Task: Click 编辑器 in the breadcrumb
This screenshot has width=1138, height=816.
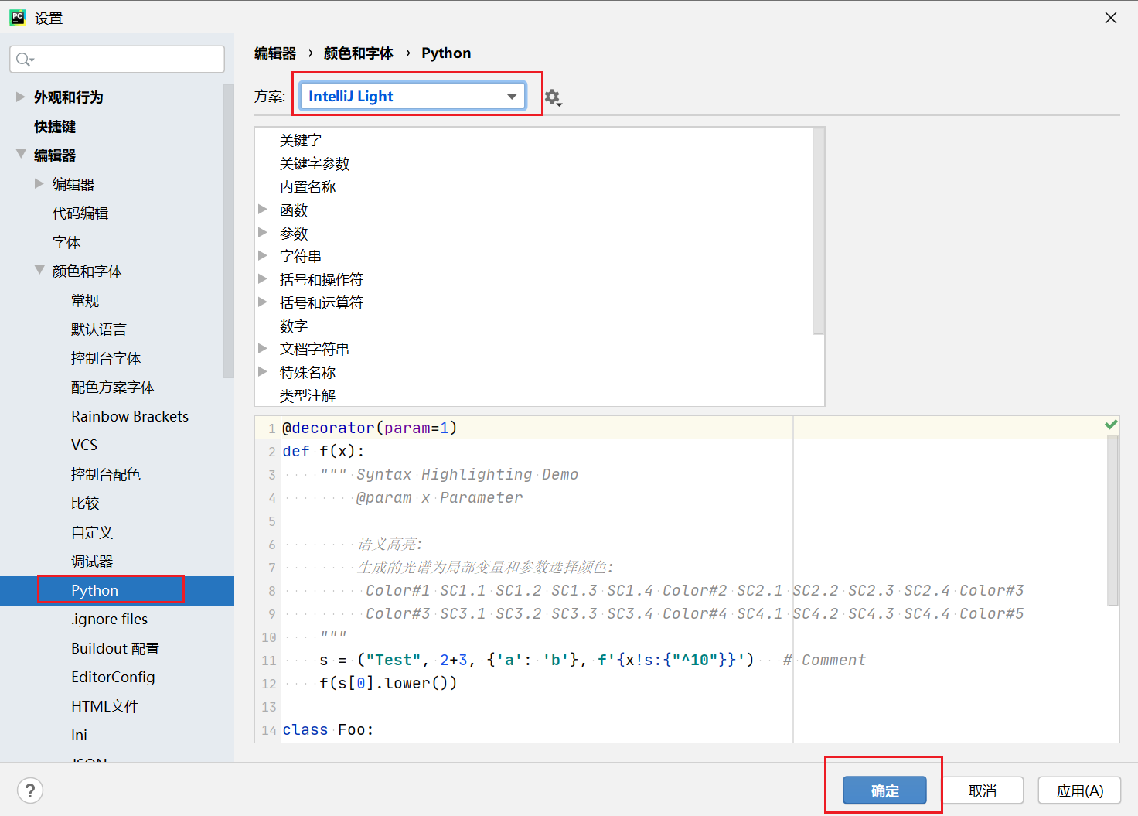Action: (x=275, y=53)
